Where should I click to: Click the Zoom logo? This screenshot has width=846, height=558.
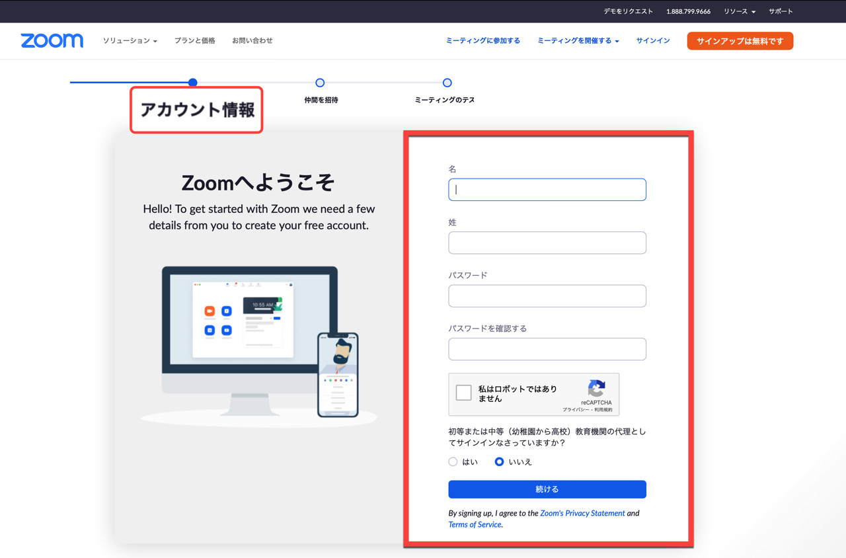pos(52,40)
